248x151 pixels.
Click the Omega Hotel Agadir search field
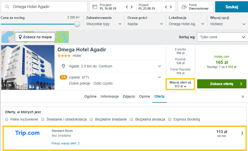[x=44, y=7]
